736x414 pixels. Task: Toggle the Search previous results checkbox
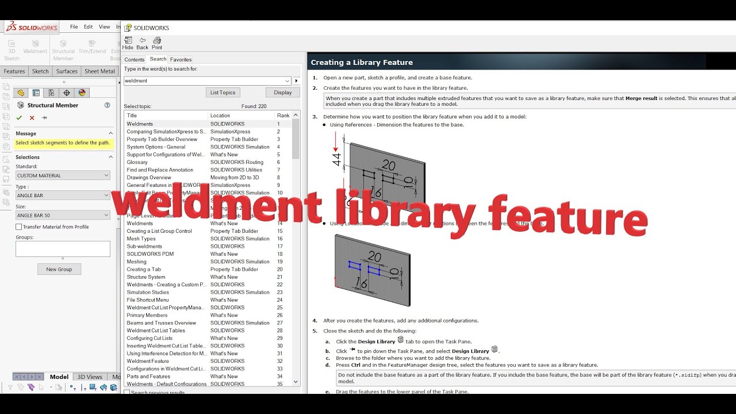point(127,393)
